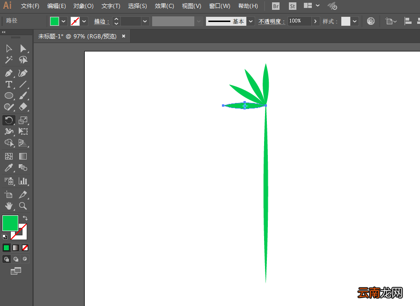Screen dimensions: 420x306
Task: Click the large green fill swatch in toolbox
Action: coord(10,223)
